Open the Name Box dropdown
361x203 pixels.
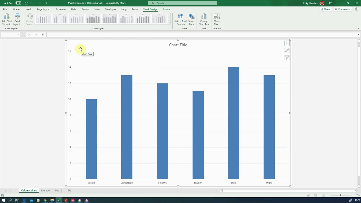click(18, 35)
